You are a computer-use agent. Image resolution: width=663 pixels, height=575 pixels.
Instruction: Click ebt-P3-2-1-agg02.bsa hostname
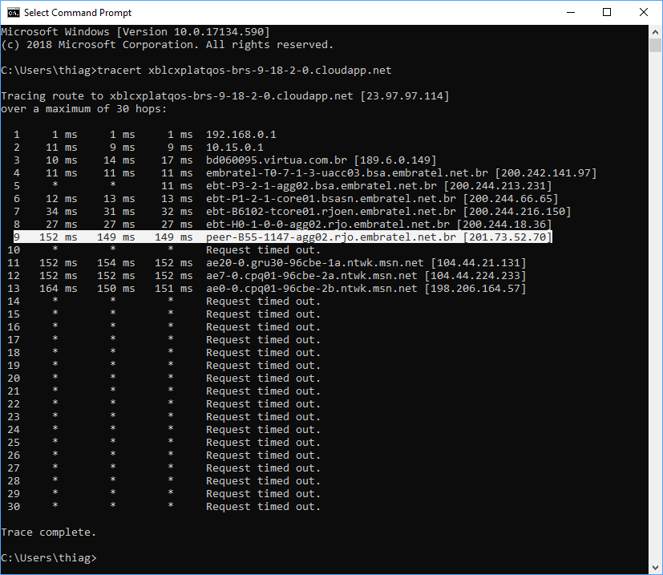[x=321, y=186]
